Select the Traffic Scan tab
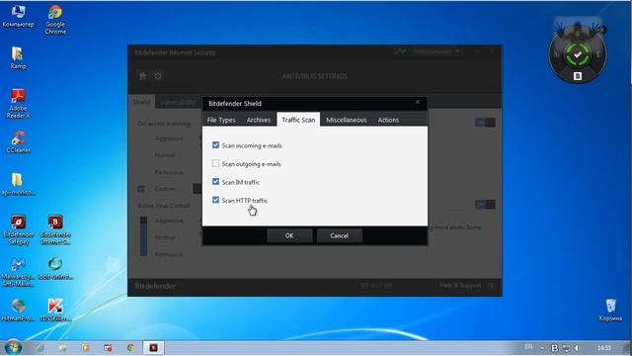Screen dimensions: 632x356 tap(298, 120)
